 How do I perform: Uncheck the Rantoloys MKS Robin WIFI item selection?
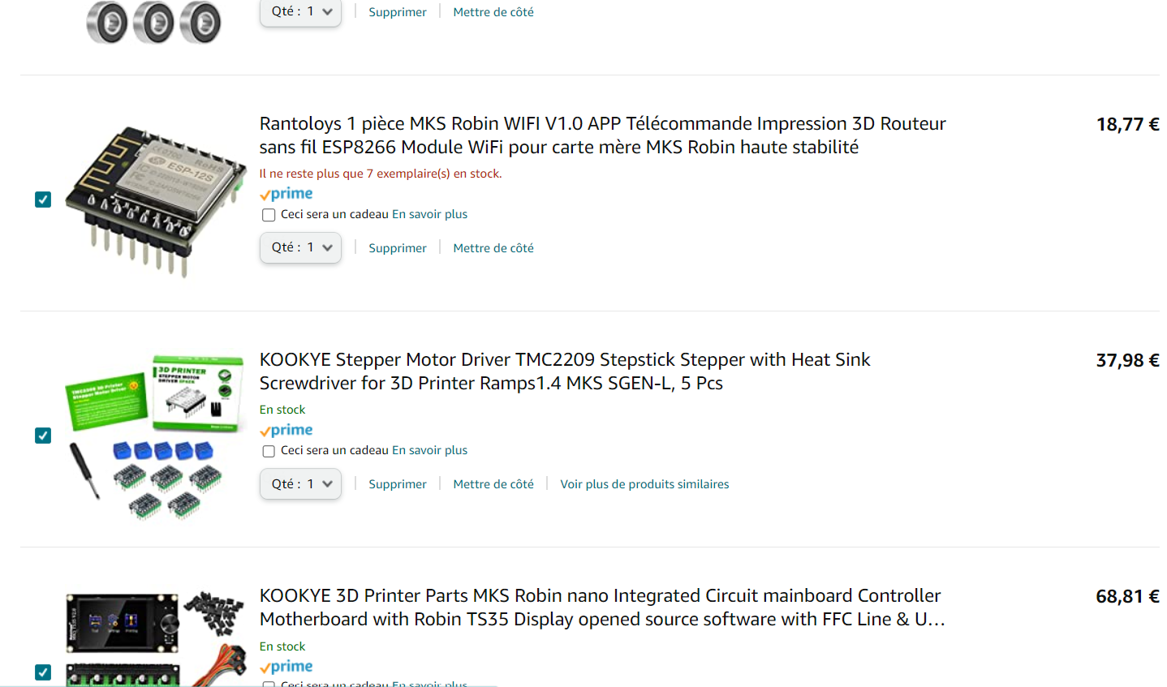[43, 200]
